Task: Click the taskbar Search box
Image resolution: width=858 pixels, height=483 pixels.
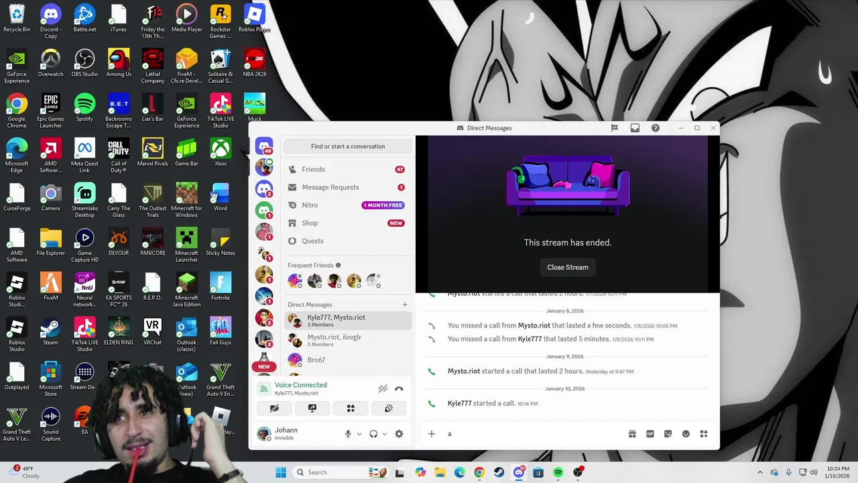Action: pyautogui.click(x=339, y=472)
